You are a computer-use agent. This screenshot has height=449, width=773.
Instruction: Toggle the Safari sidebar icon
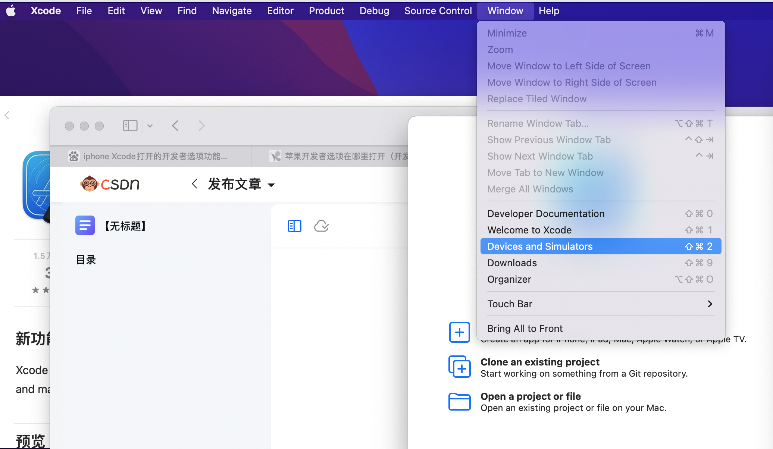[x=130, y=126]
